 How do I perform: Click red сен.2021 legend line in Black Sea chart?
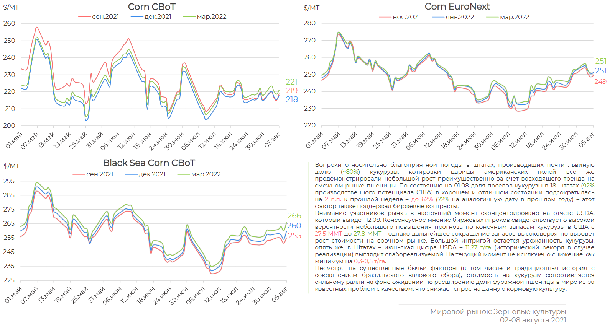pos(79,174)
